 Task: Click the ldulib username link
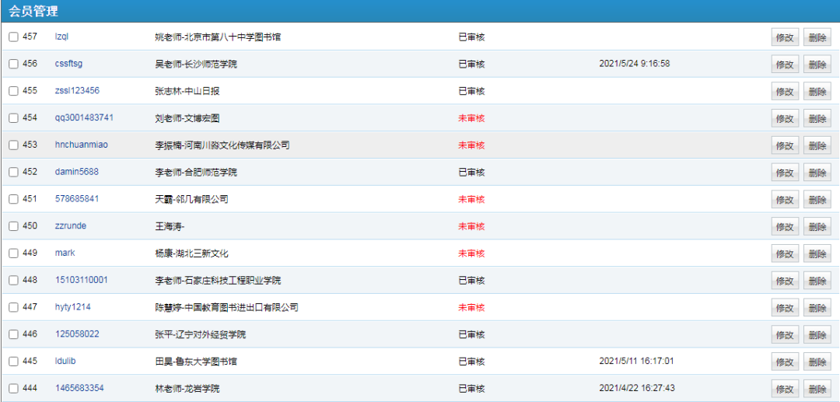[x=65, y=361]
